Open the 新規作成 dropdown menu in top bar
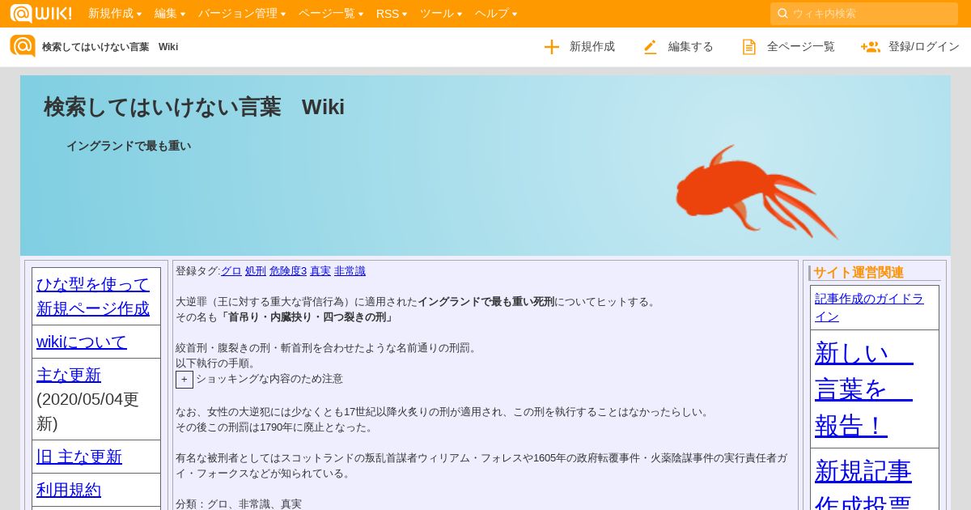The width and height of the screenshot is (971, 510). pos(115,14)
